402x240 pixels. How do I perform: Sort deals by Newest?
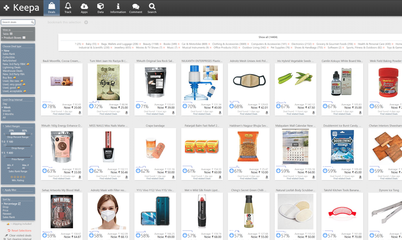(x=7, y=214)
